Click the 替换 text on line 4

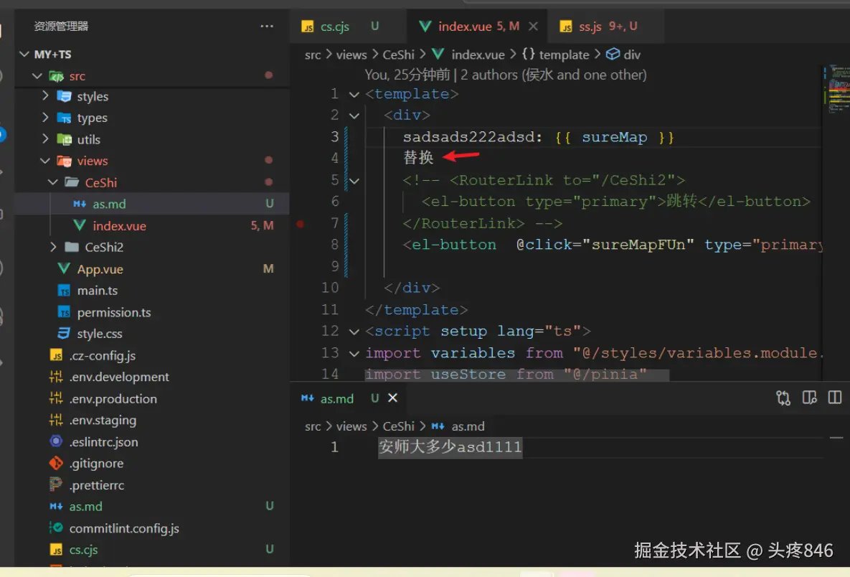click(x=418, y=158)
